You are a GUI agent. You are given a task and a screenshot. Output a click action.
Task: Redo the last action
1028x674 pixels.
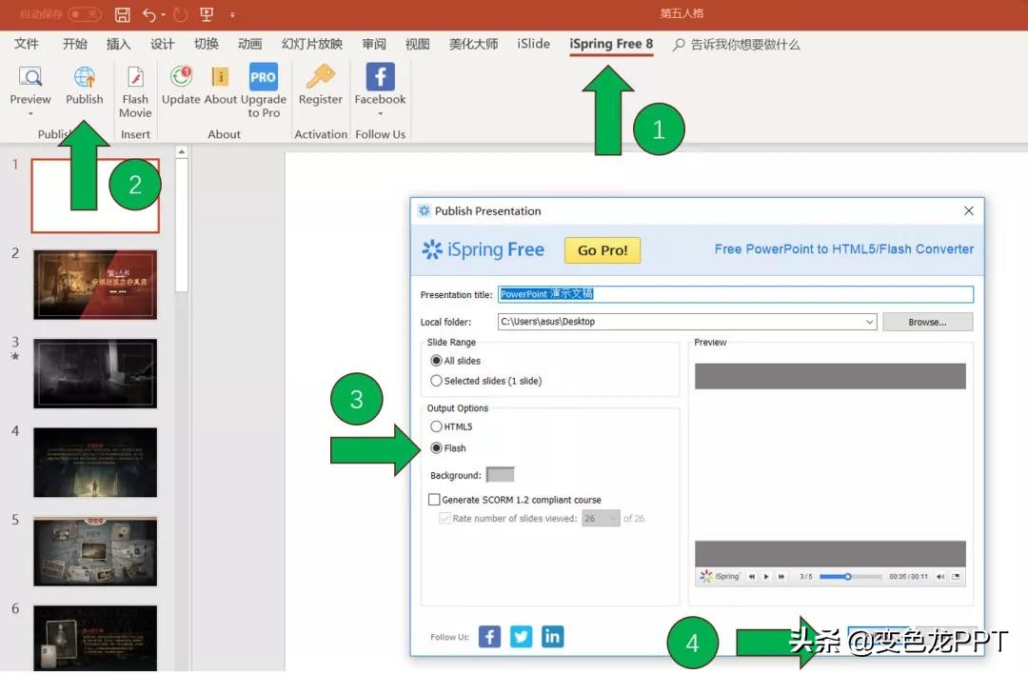[180, 14]
